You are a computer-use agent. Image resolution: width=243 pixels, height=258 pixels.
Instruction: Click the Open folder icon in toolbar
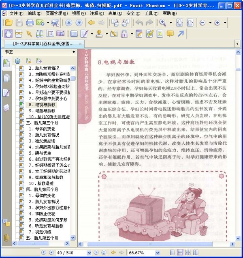click(x=9, y=23)
